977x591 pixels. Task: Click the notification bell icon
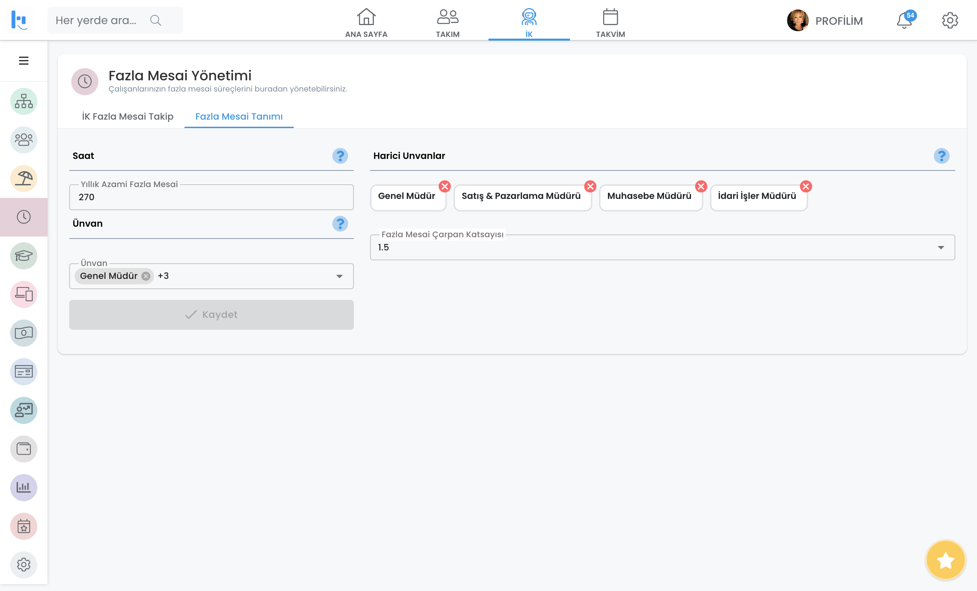(904, 21)
